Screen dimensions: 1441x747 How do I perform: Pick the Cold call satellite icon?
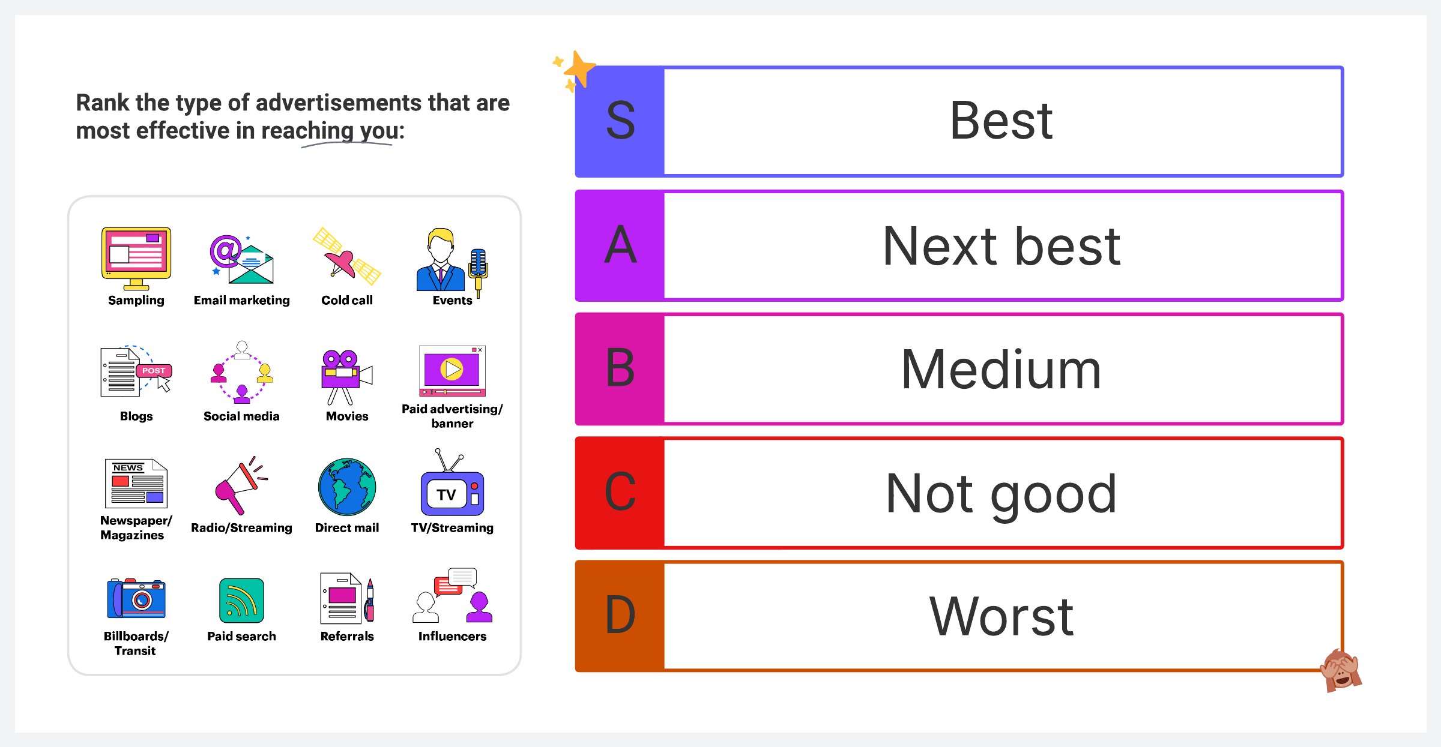pos(347,256)
